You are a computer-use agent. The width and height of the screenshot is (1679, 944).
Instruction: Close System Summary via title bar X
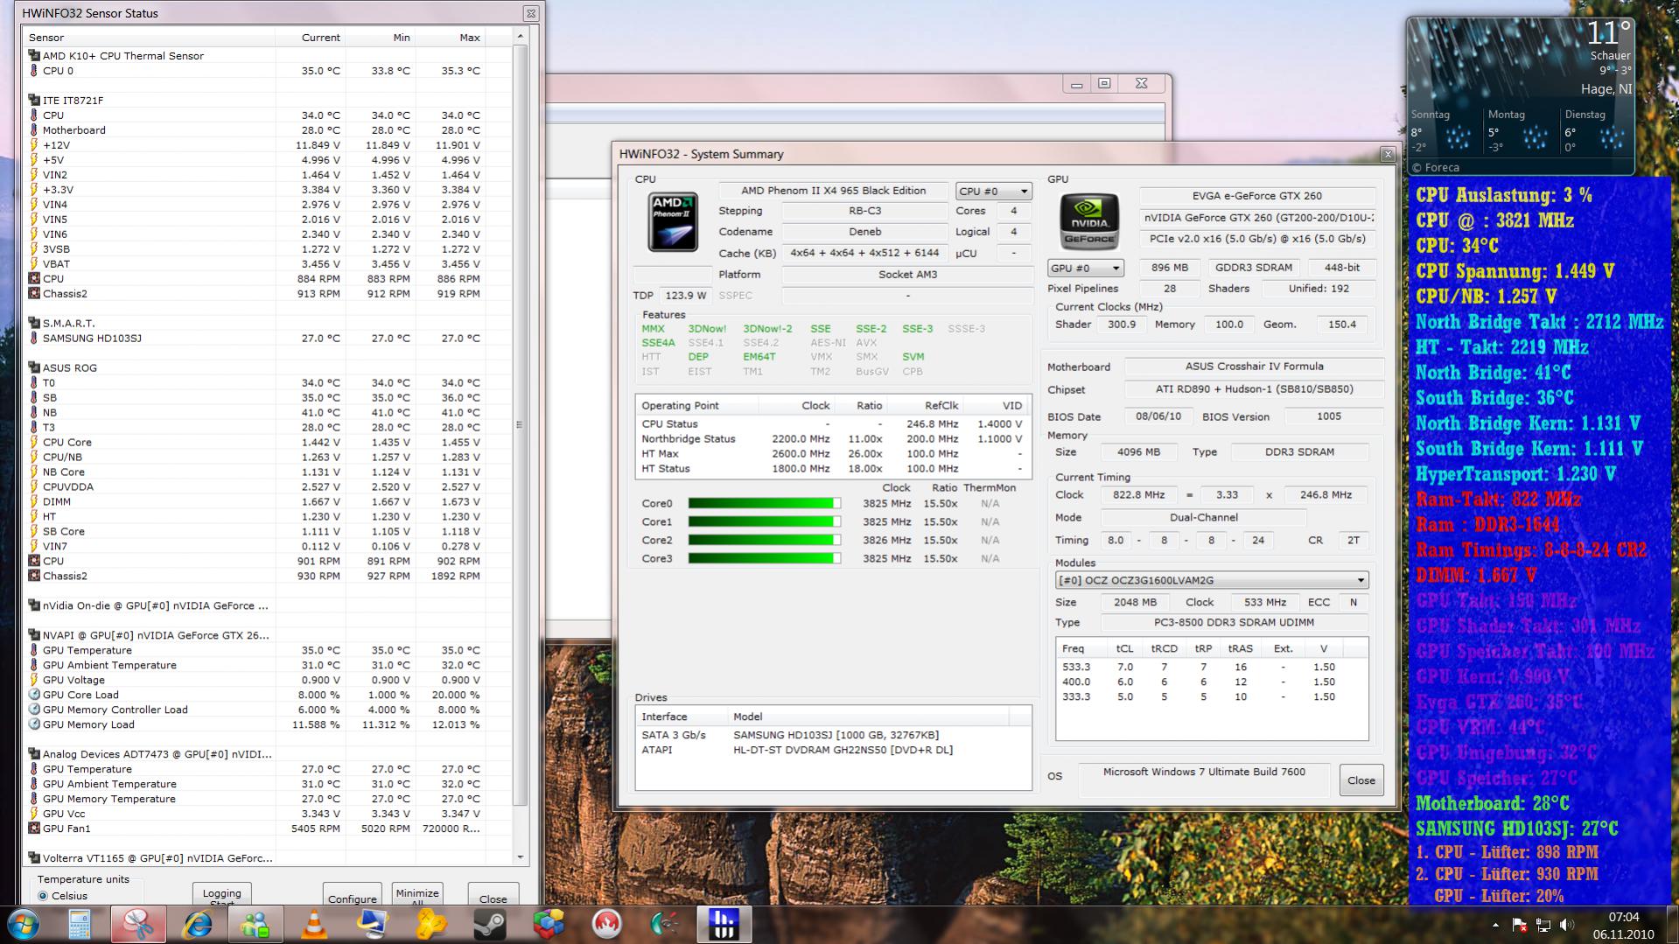(1387, 154)
